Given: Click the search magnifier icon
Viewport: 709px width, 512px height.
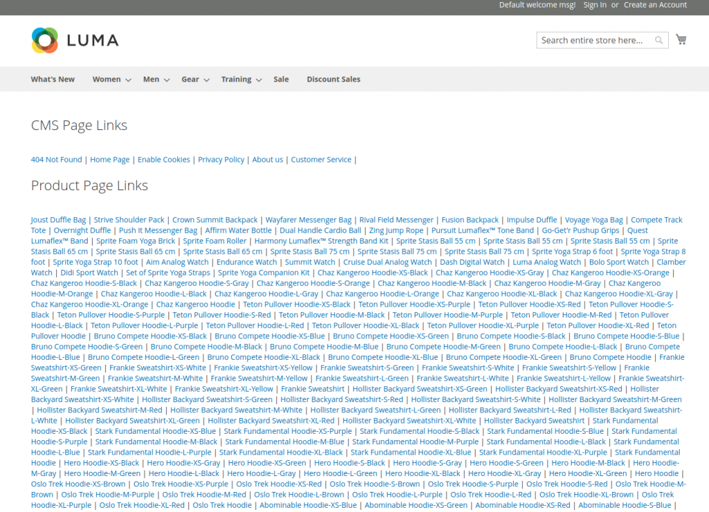Looking at the screenshot, I should click(x=658, y=40).
